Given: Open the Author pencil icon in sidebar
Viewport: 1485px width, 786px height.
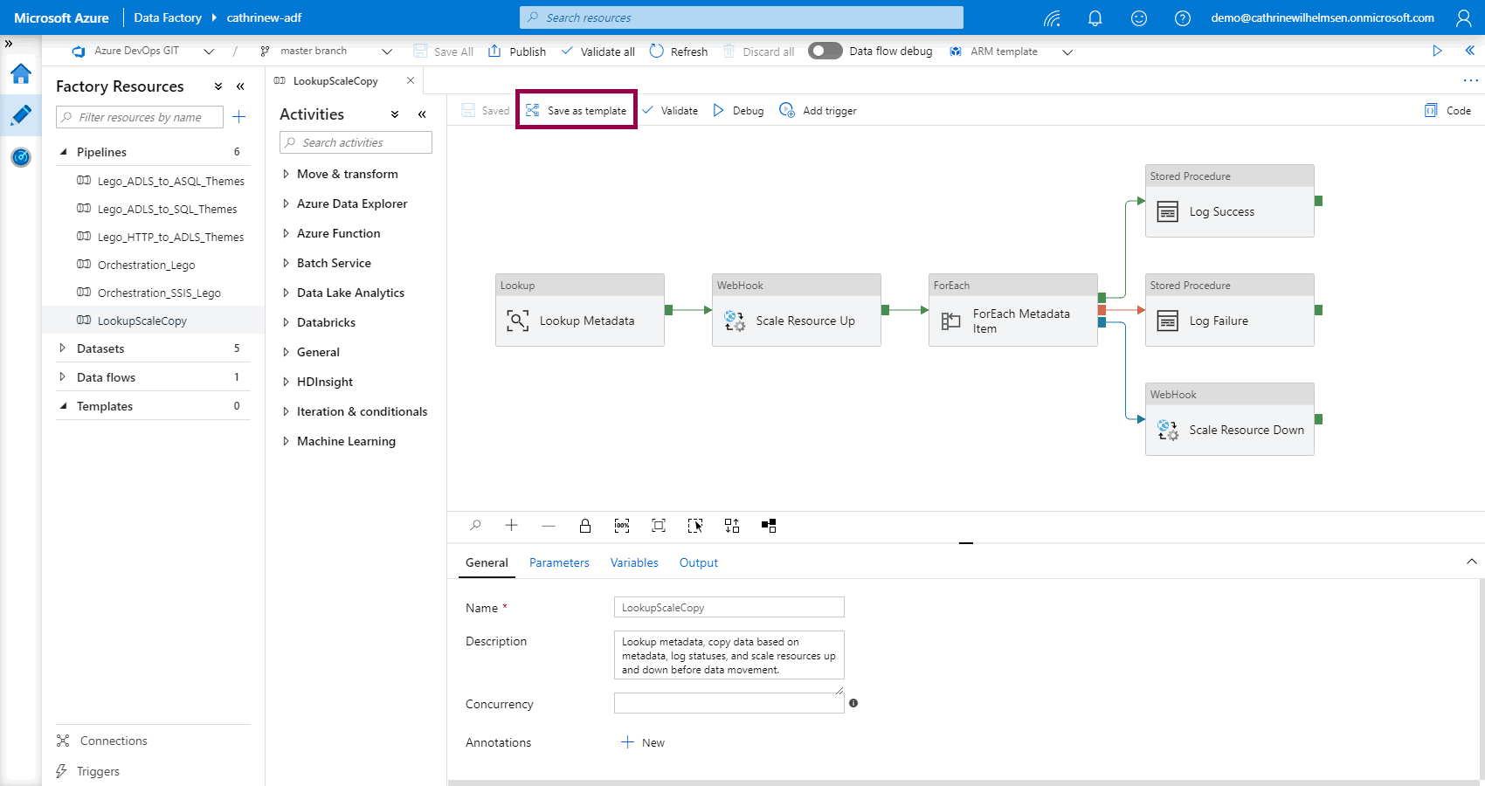Looking at the screenshot, I should click(21, 115).
